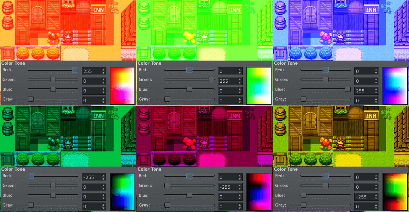409x212 pixels.
Task: Click the character in the yellow-tinted map
Action: click(x=340, y=142)
